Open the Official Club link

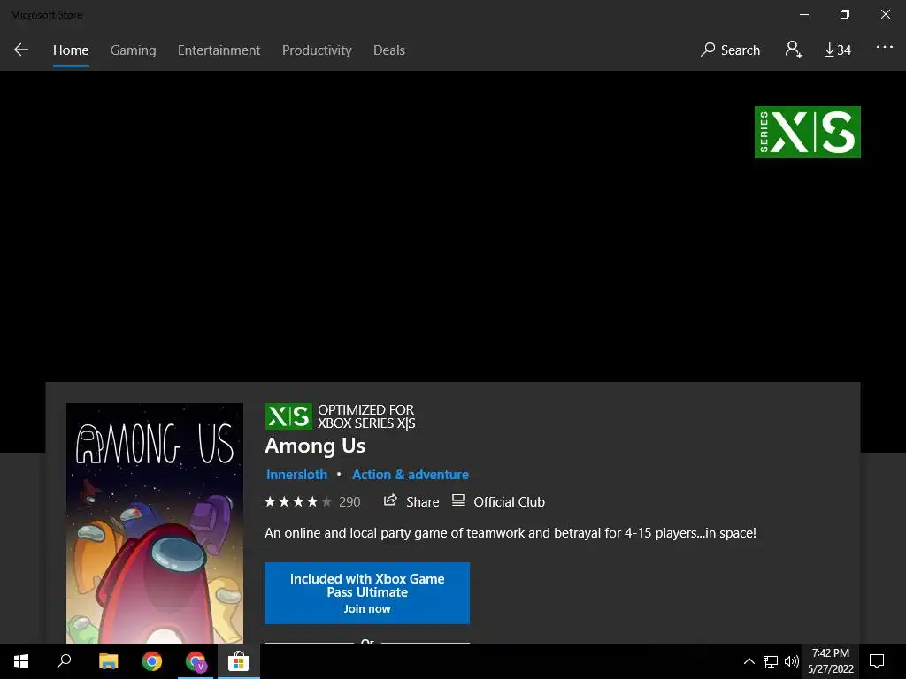(498, 501)
